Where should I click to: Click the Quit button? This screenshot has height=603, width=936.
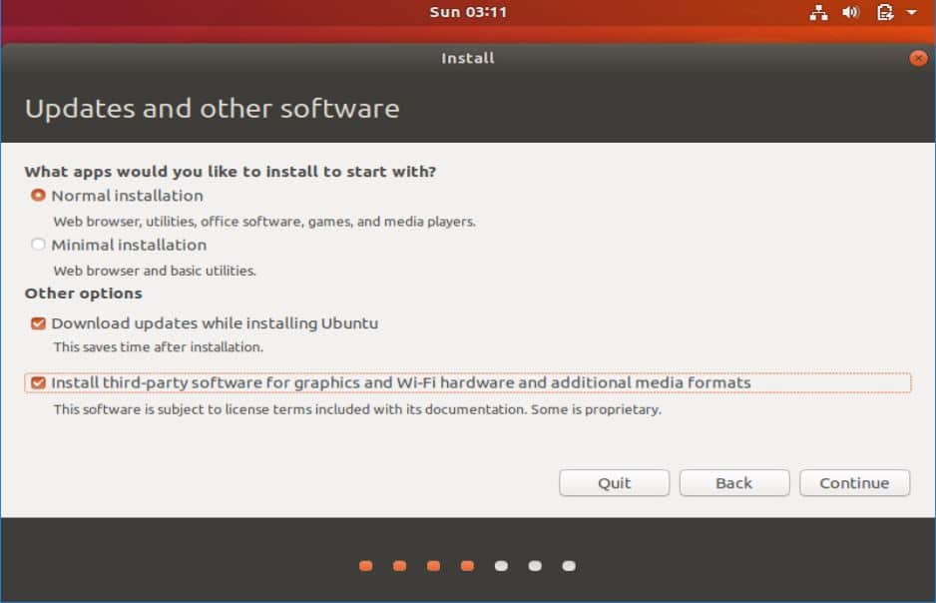[x=614, y=483]
